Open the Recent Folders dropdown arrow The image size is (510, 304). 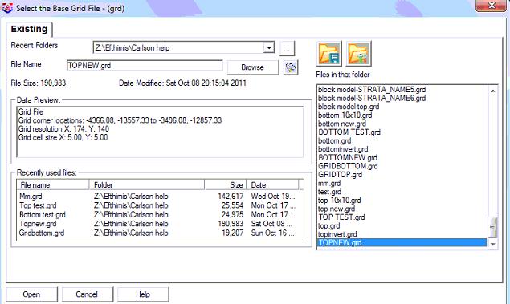269,48
